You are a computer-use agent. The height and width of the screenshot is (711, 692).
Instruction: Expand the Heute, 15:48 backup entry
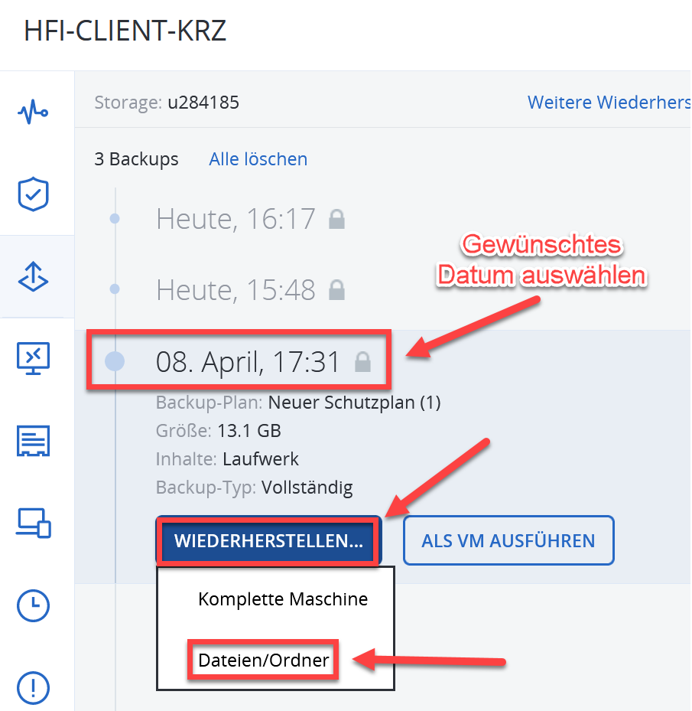[236, 290]
